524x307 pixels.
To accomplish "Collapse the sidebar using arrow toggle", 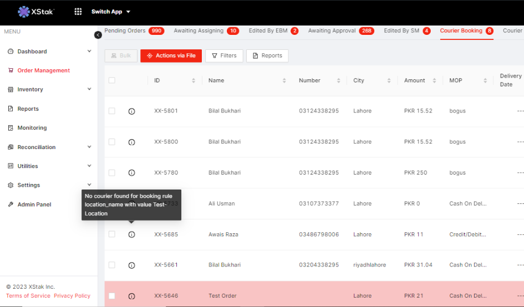I will pos(98,35).
